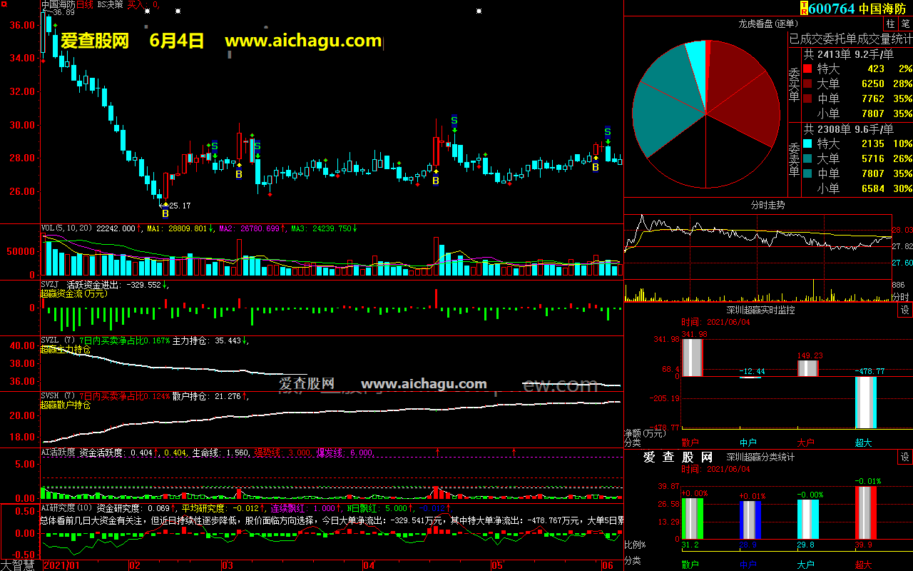Click the 超赢主力持仓 label
This screenshot has width=913, height=571.
click(66, 350)
